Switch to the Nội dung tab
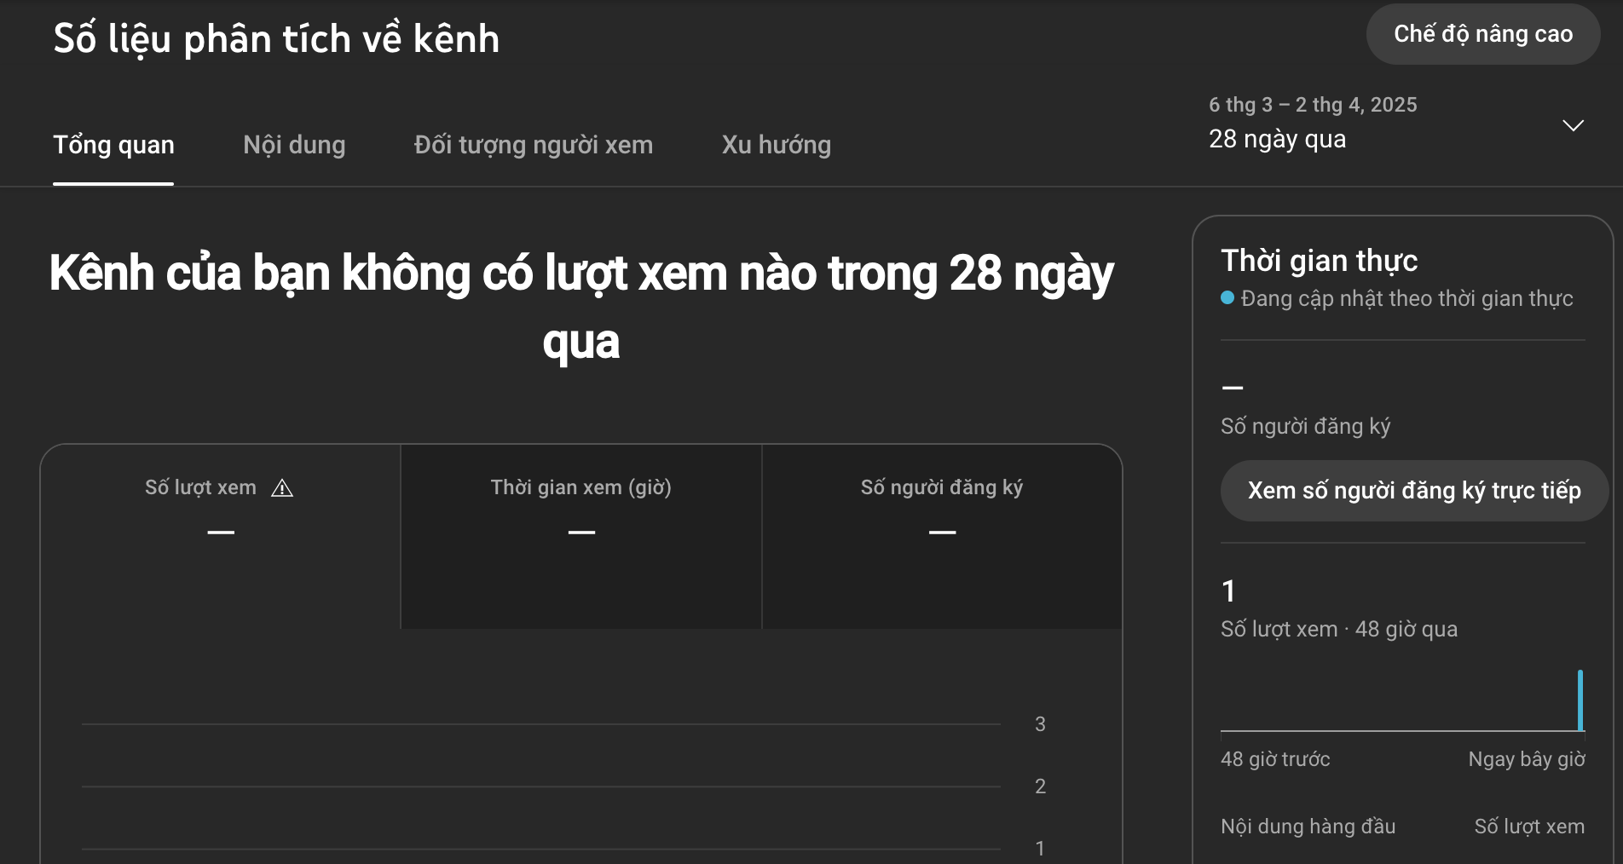Viewport: 1623px width, 864px height. pyautogui.click(x=293, y=145)
